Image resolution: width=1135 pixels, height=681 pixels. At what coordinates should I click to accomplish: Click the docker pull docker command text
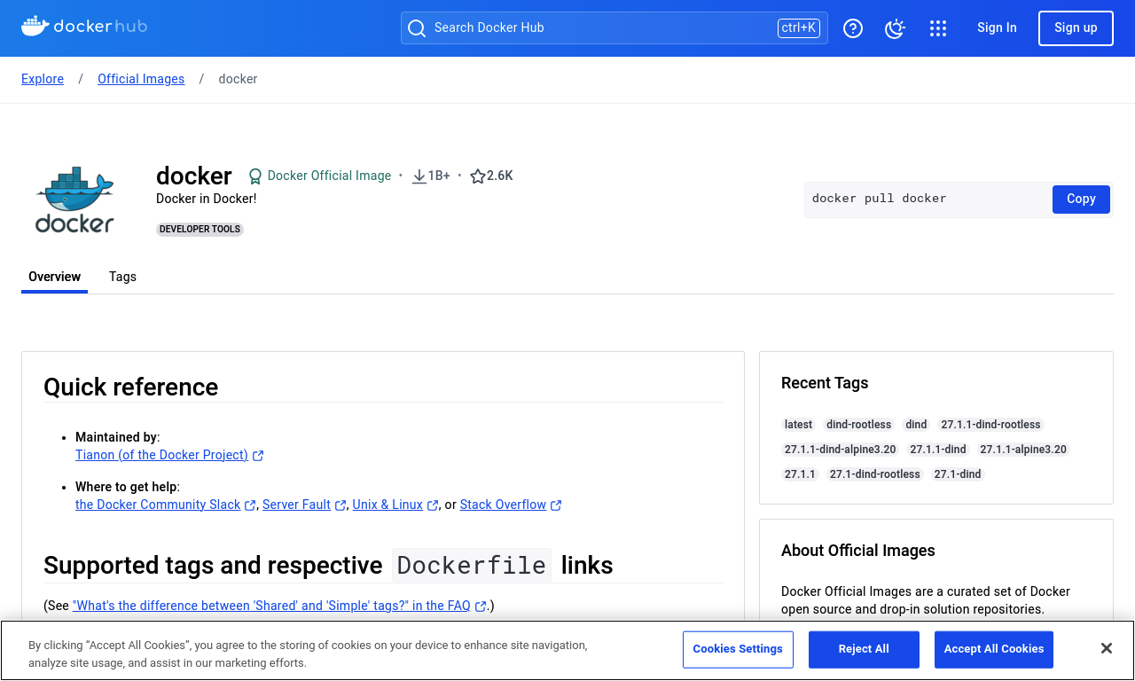tap(879, 199)
